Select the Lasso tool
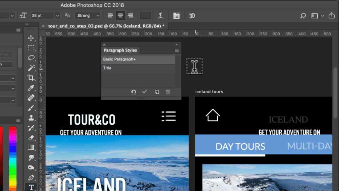 (x=31, y=58)
